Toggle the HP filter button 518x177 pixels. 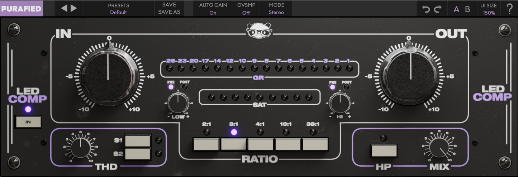[384, 151]
